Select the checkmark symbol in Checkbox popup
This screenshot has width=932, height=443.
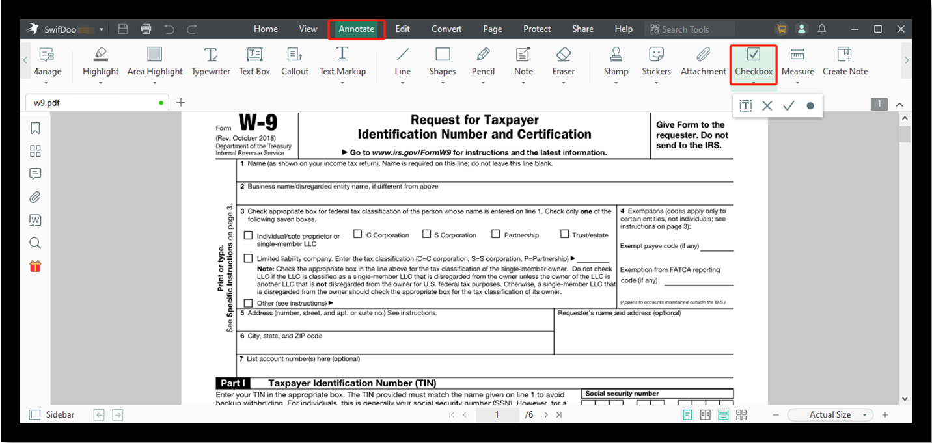(x=789, y=106)
